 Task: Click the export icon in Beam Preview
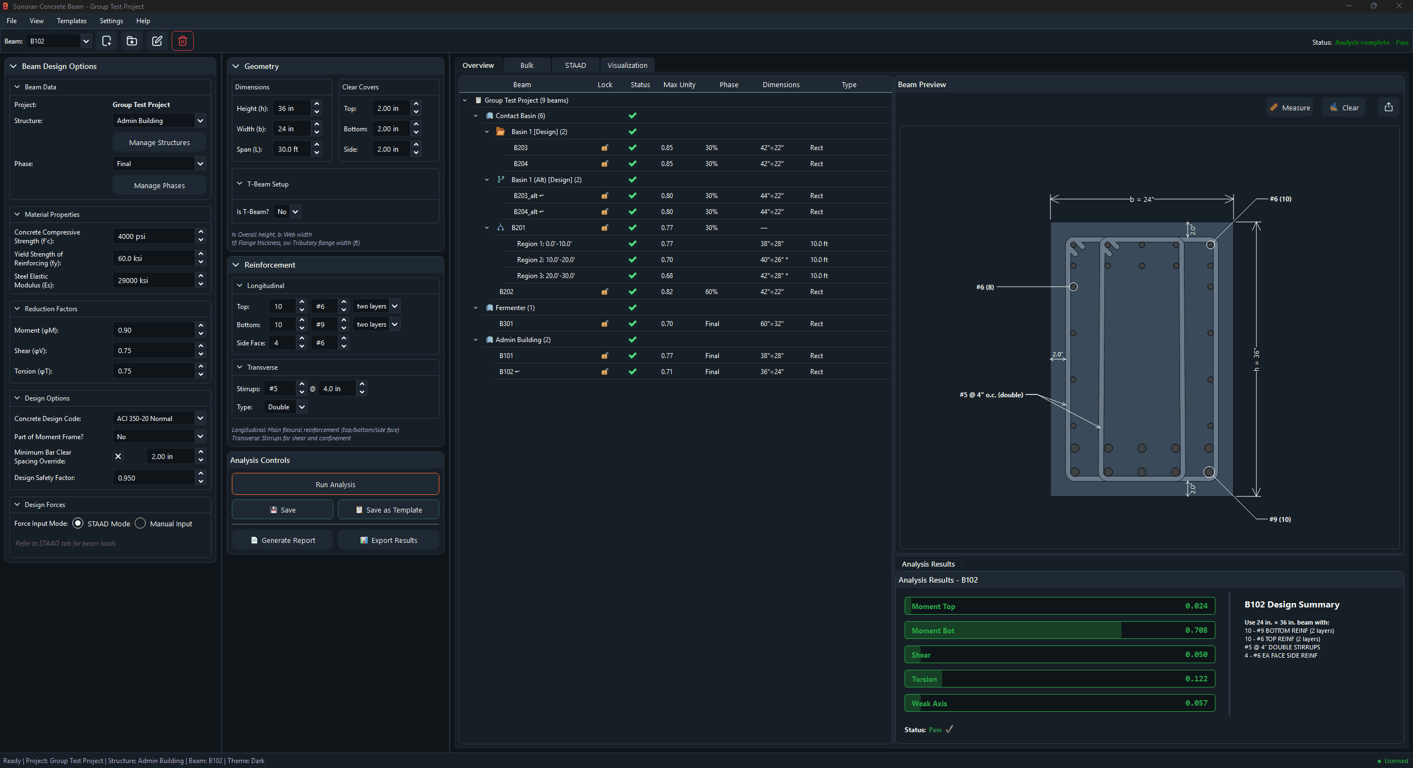click(1388, 108)
